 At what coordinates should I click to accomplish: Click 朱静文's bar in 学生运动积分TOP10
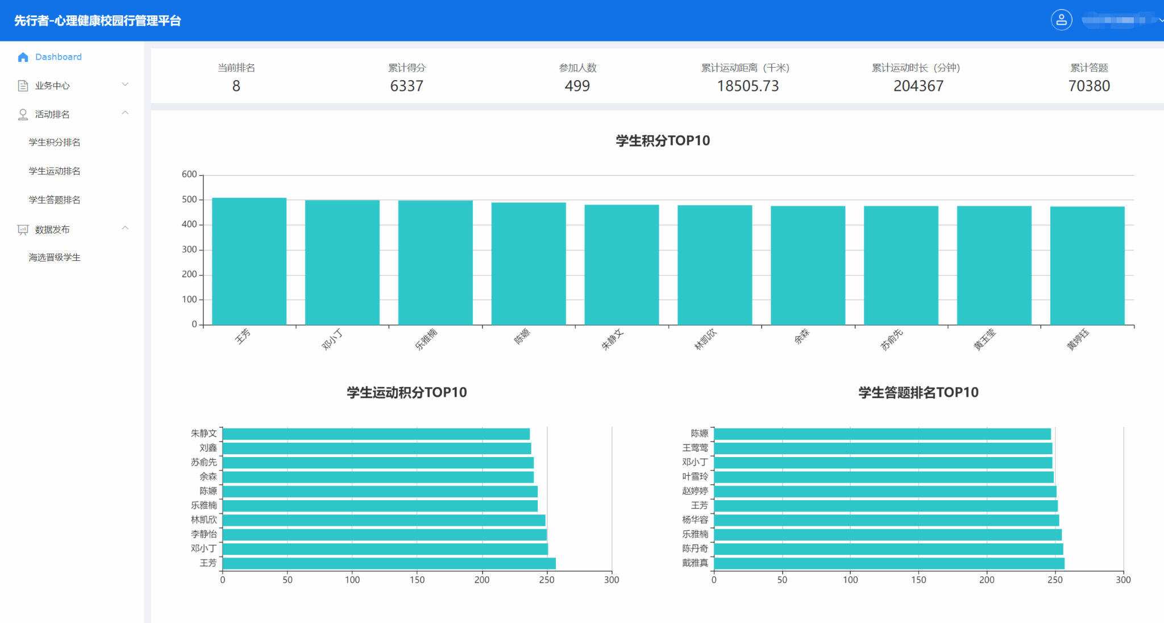click(376, 434)
